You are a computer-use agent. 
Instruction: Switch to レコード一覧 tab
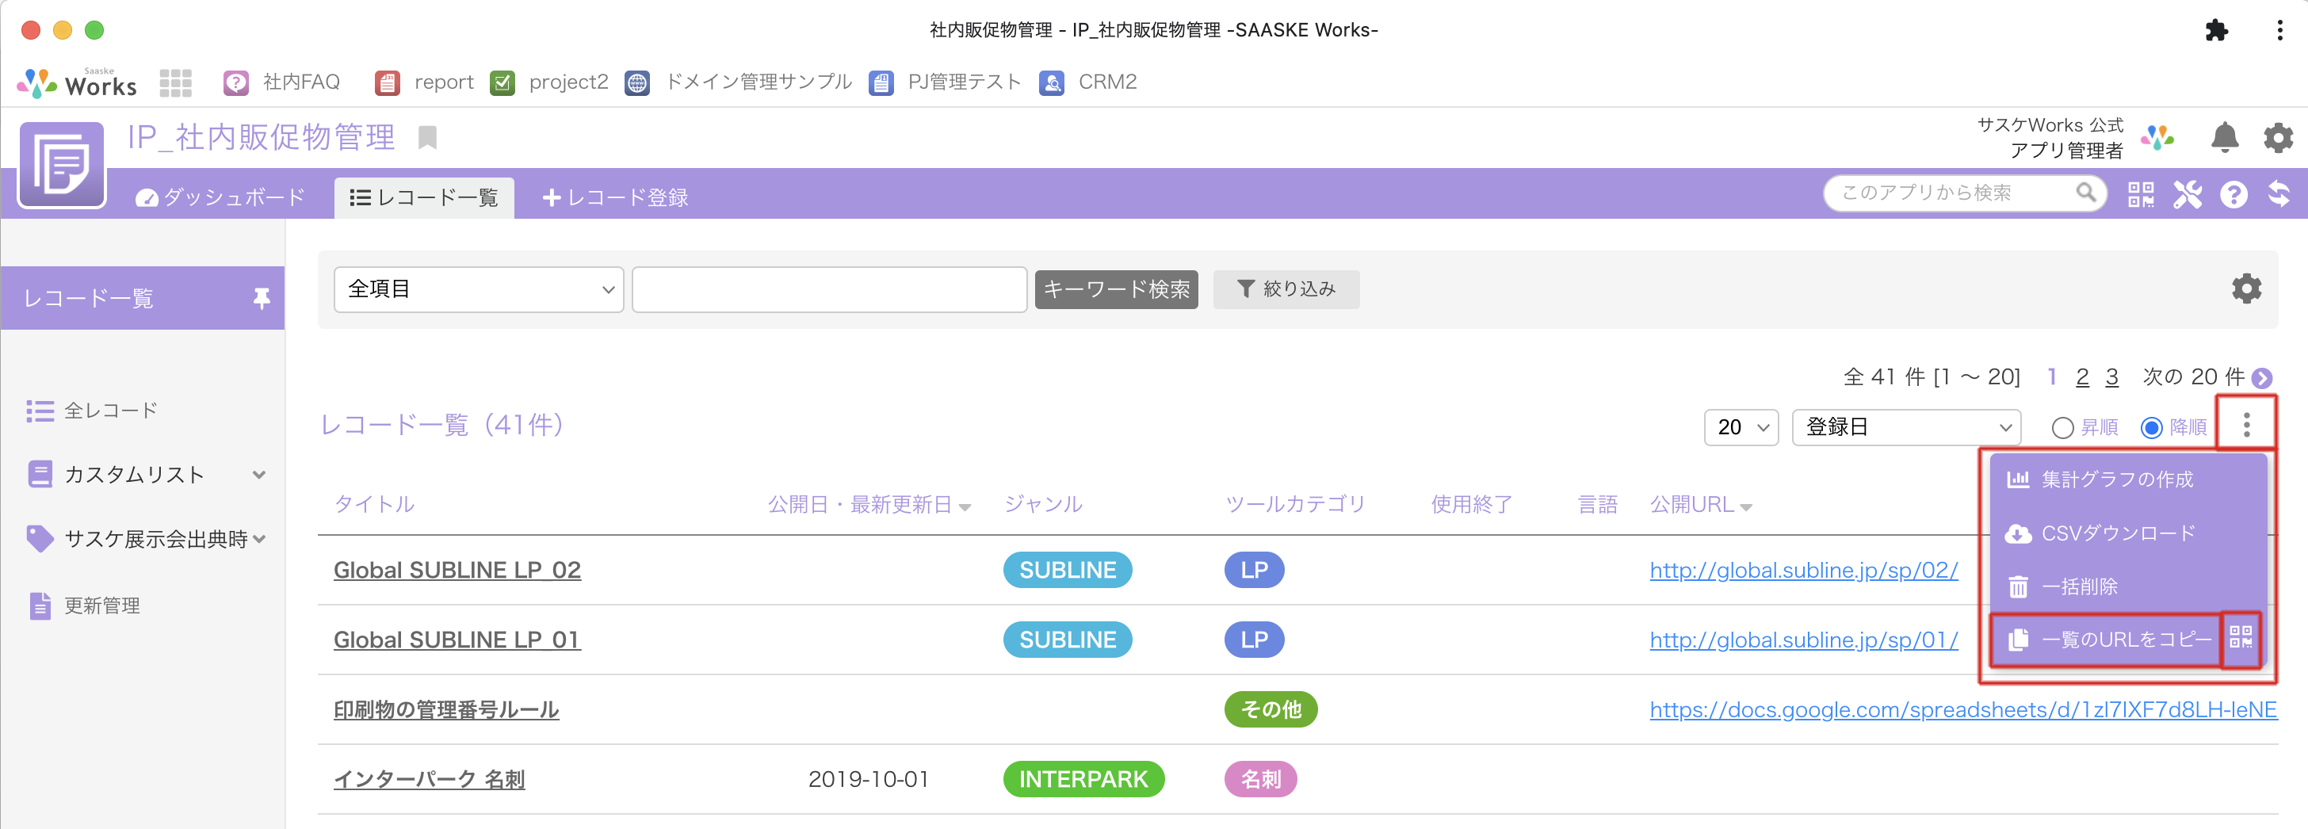point(424,197)
